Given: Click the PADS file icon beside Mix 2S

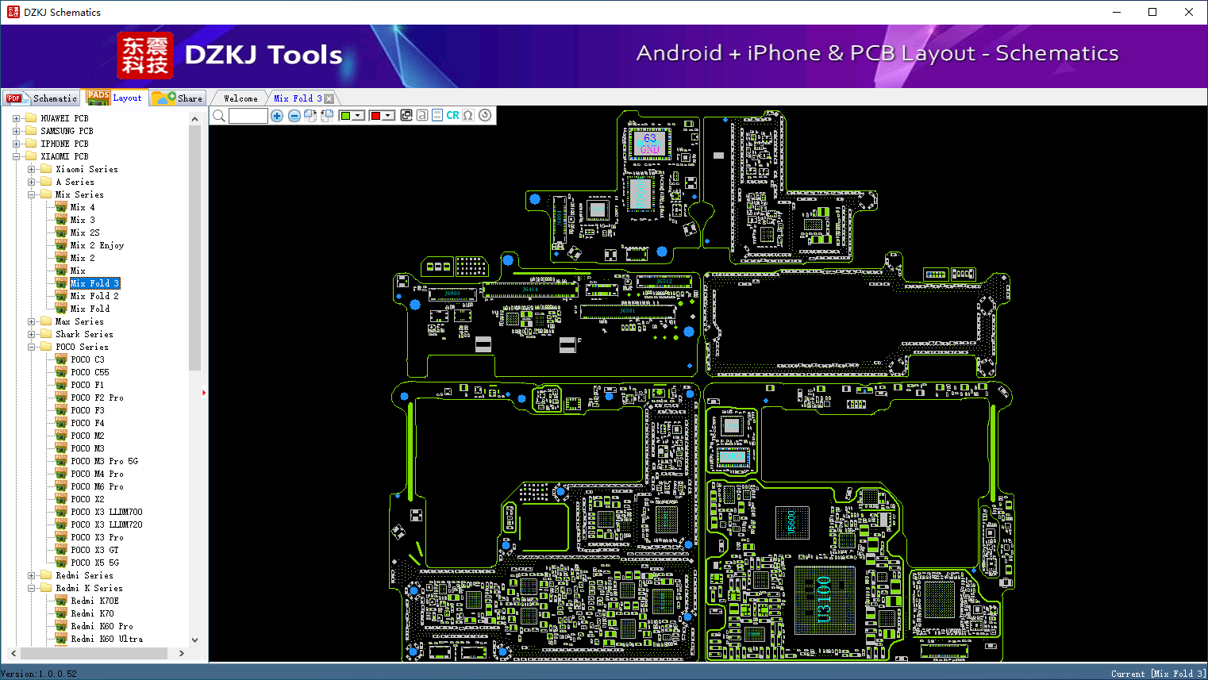Looking at the screenshot, I should pos(61,232).
